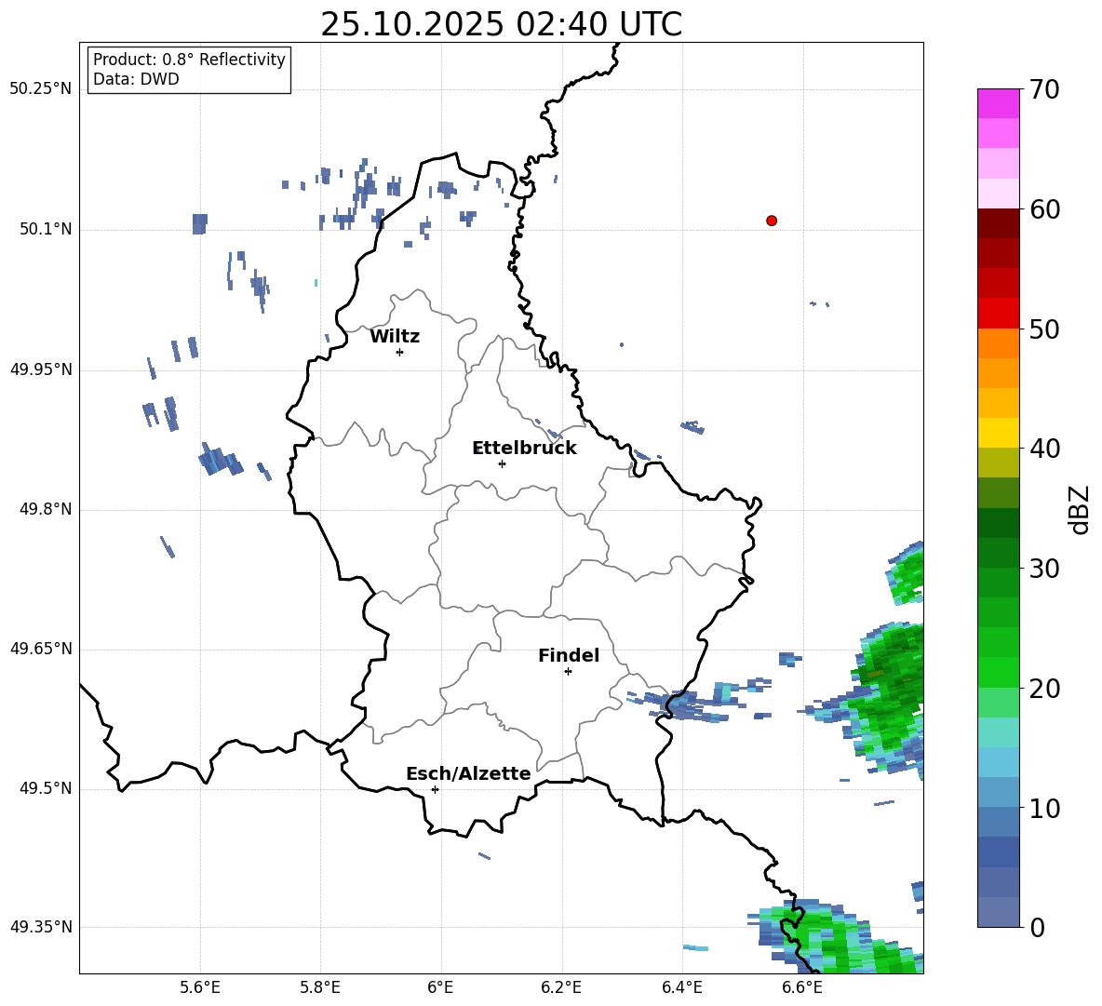Click the 'Data: DWD' text
Image resolution: width=1102 pixels, height=1006 pixels.
pyautogui.click(x=136, y=79)
